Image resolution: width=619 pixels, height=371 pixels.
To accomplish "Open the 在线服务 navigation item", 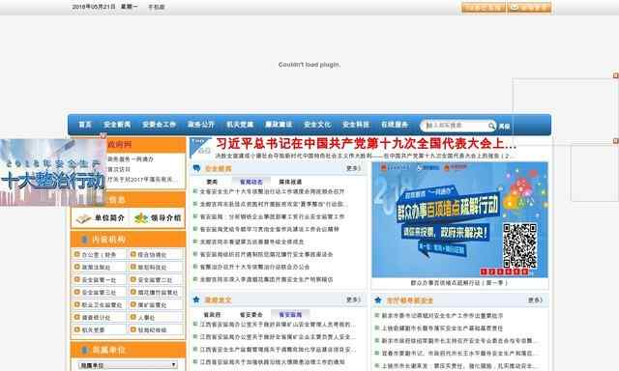I will pyautogui.click(x=395, y=125).
